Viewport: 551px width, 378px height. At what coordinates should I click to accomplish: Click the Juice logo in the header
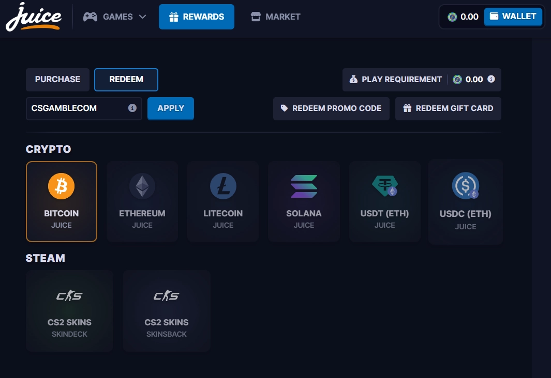tap(33, 17)
